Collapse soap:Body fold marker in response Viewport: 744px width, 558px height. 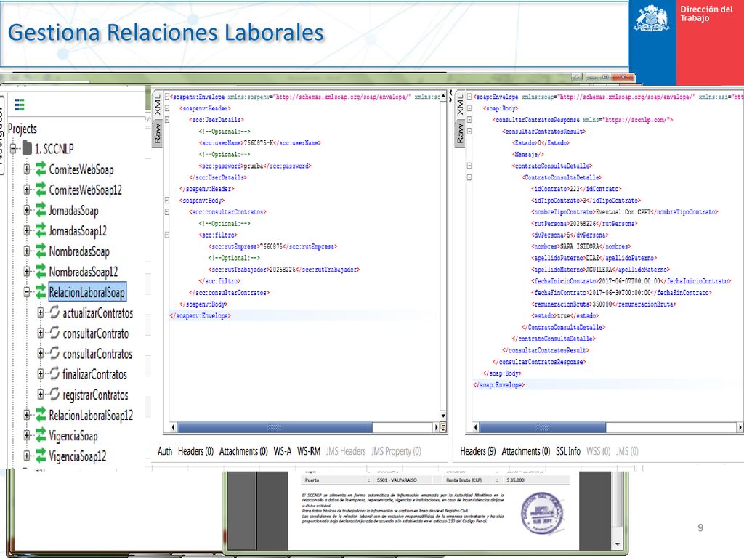469,108
